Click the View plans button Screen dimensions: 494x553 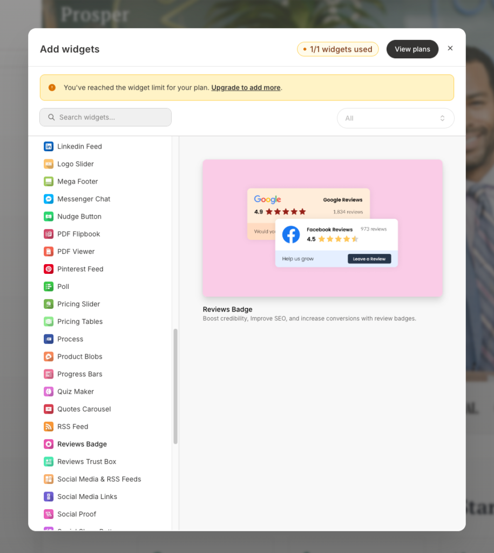[x=412, y=49]
